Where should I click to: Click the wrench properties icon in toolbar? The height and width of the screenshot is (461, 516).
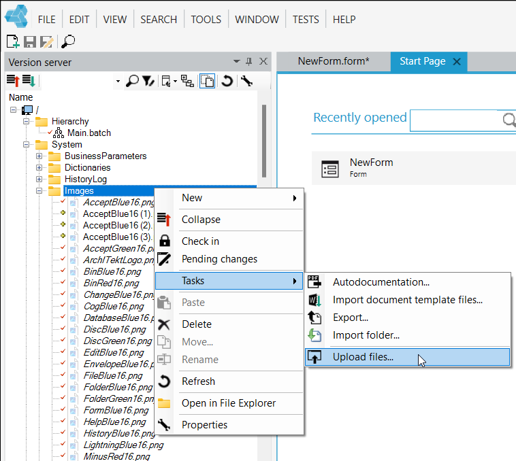point(246,81)
